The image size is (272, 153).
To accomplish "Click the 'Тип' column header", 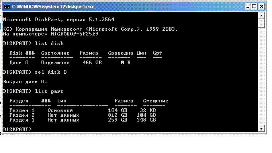I will 62,101.
